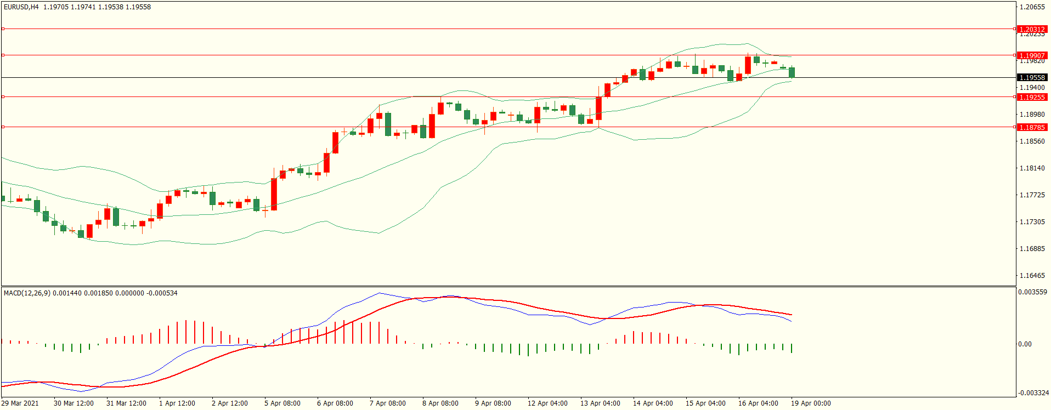
Task: Click the black 1.19558 current price tag
Action: (x=1032, y=77)
